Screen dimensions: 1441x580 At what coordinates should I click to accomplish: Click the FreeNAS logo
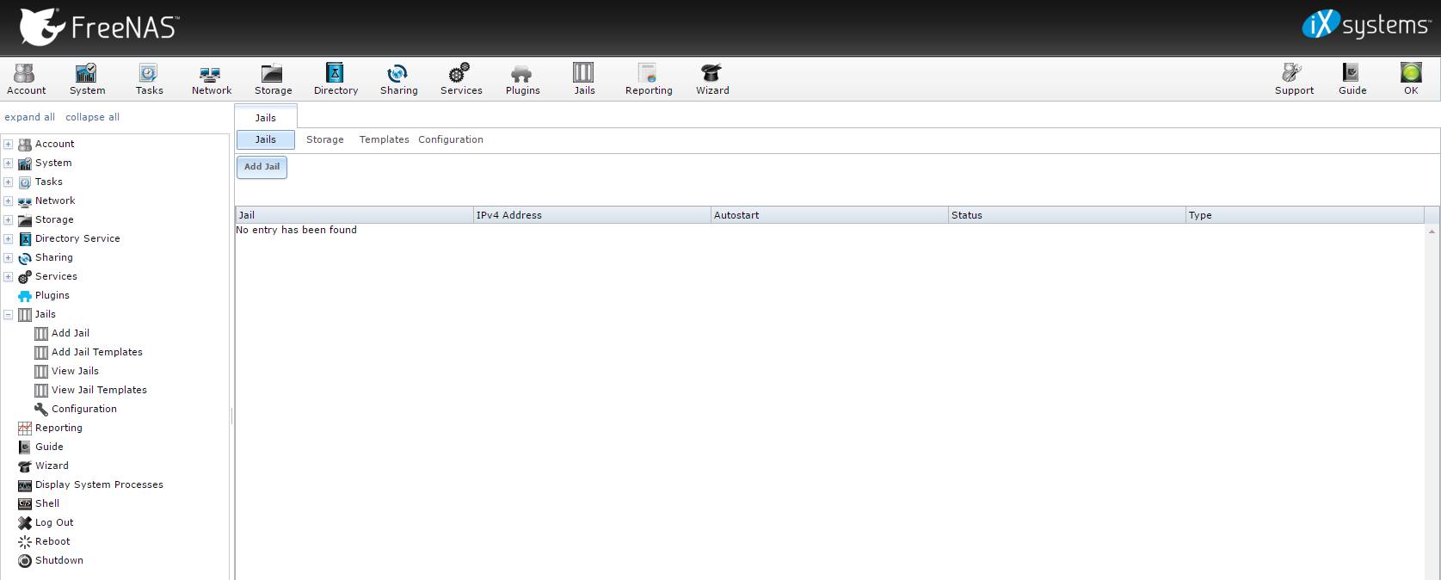pyautogui.click(x=99, y=27)
